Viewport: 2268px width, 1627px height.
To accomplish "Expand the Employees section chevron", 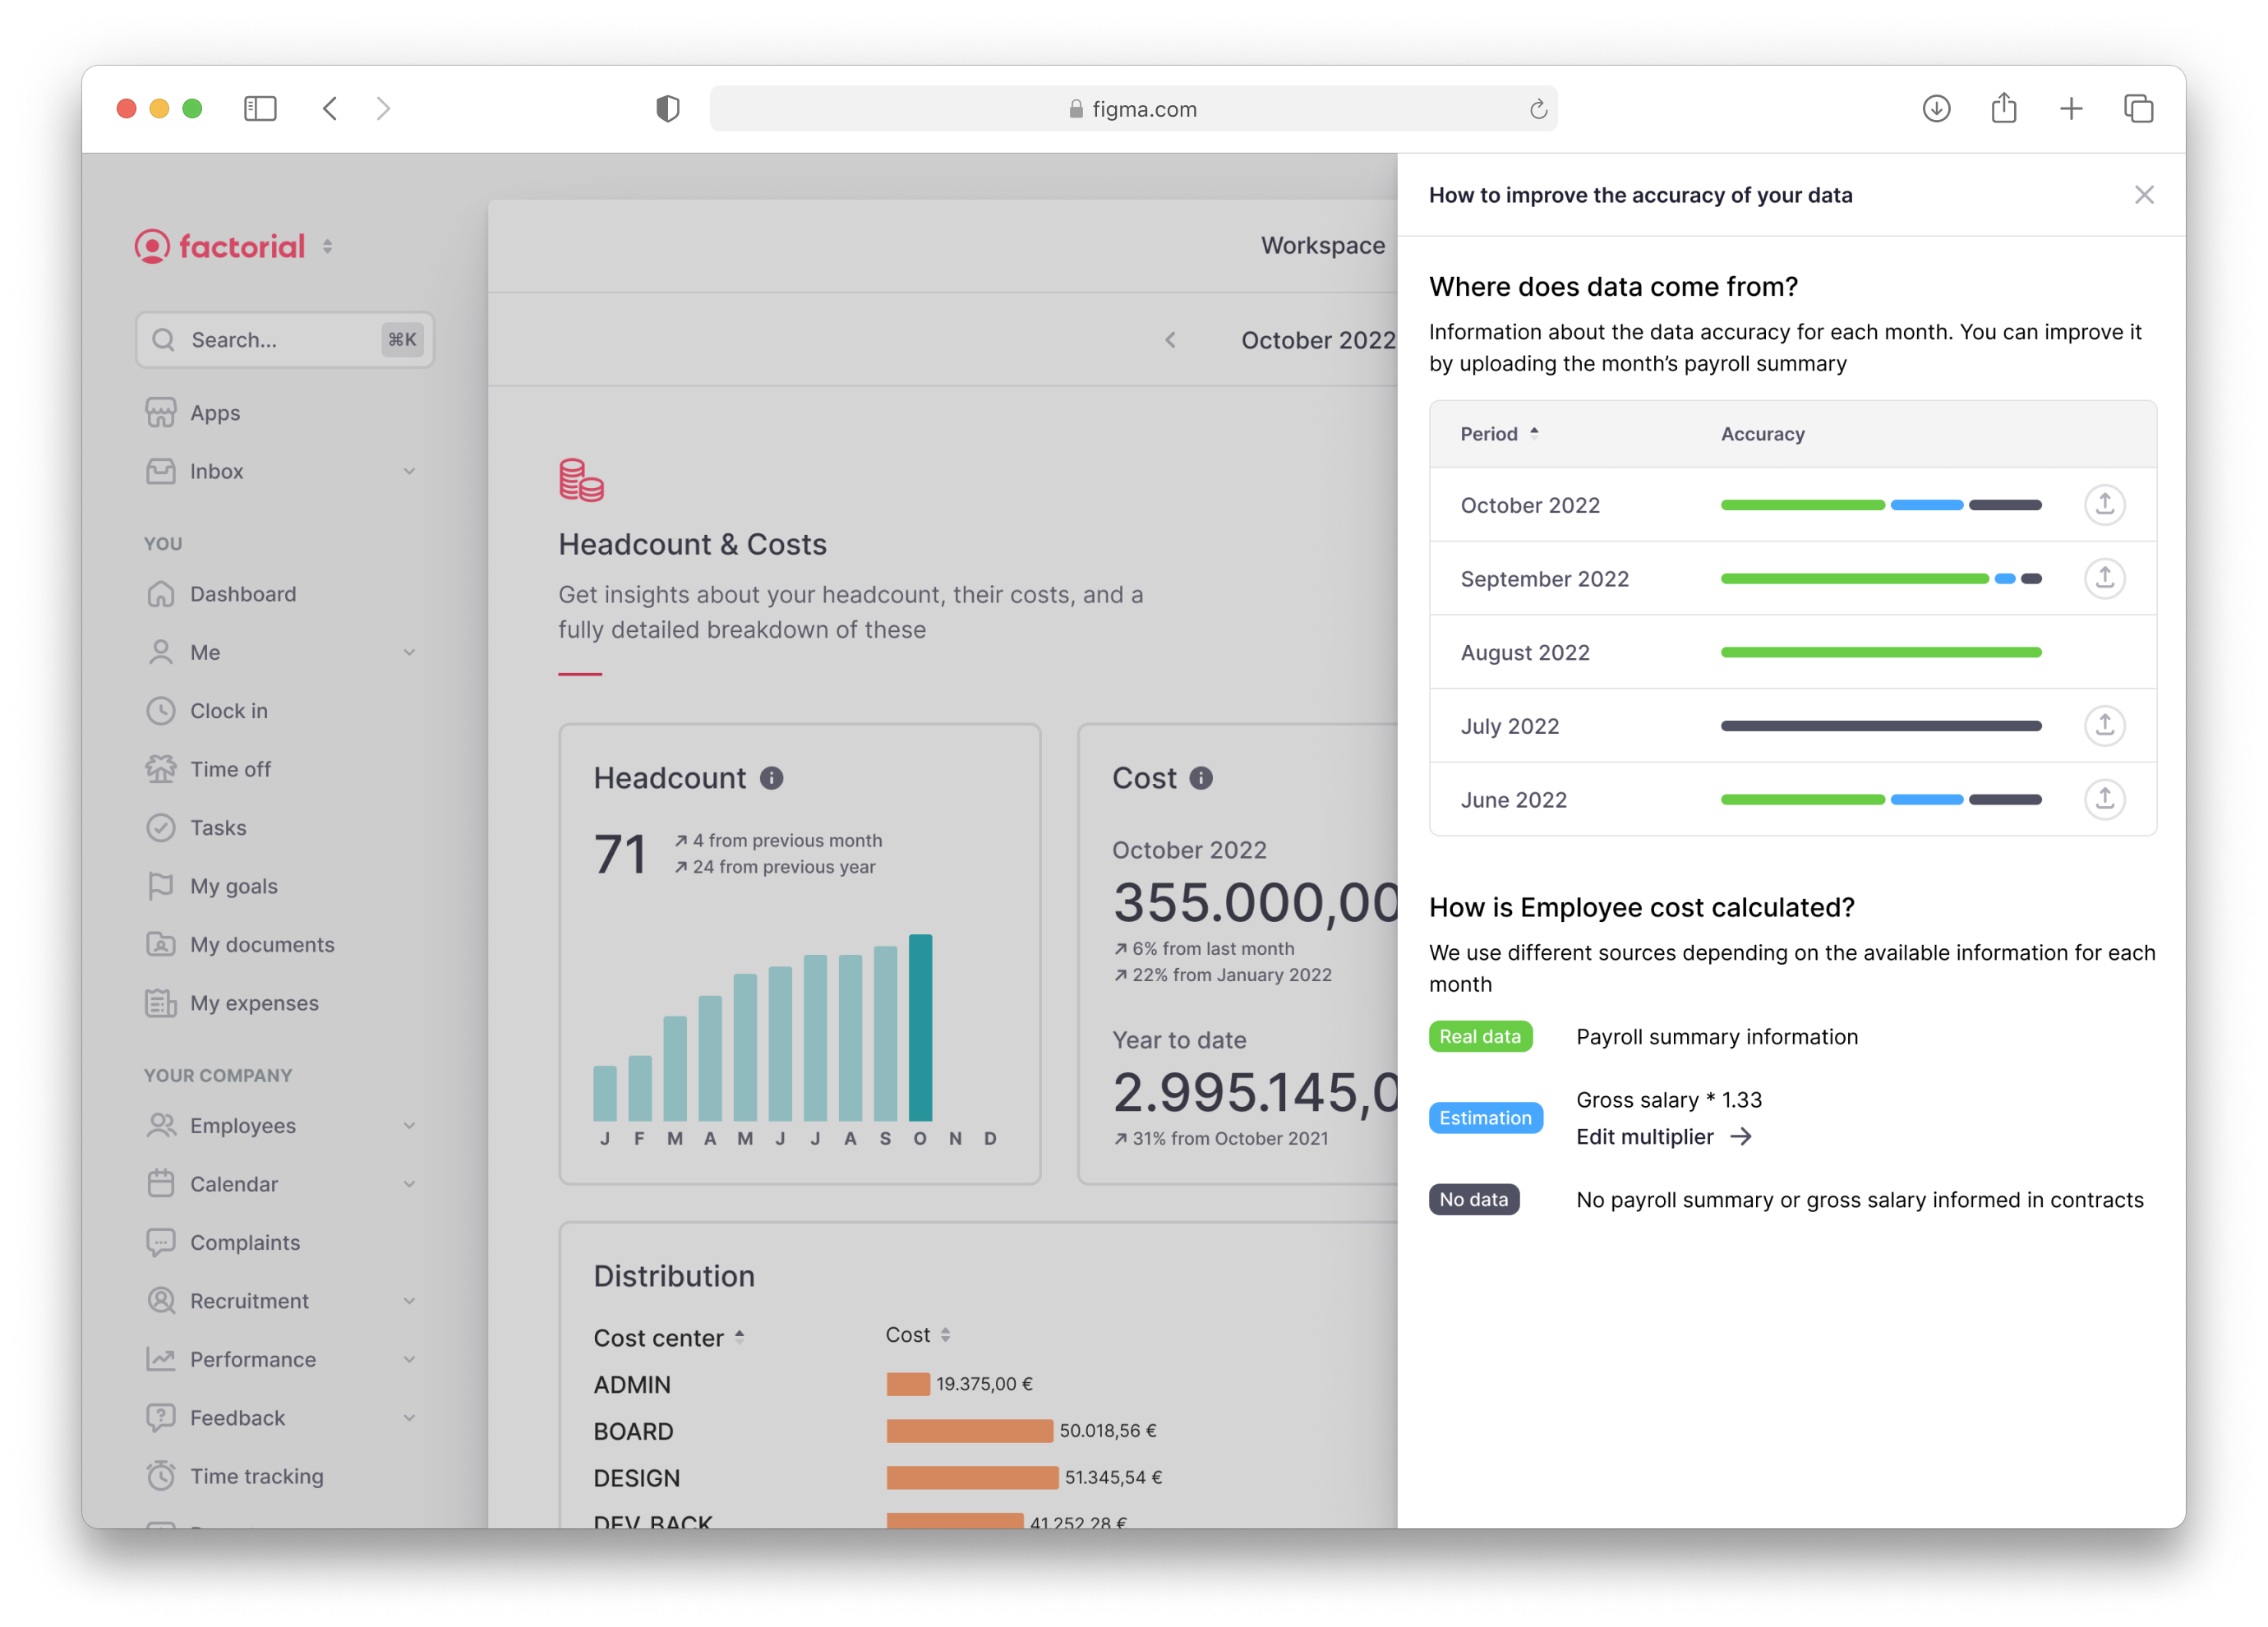I will pos(409,1125).
